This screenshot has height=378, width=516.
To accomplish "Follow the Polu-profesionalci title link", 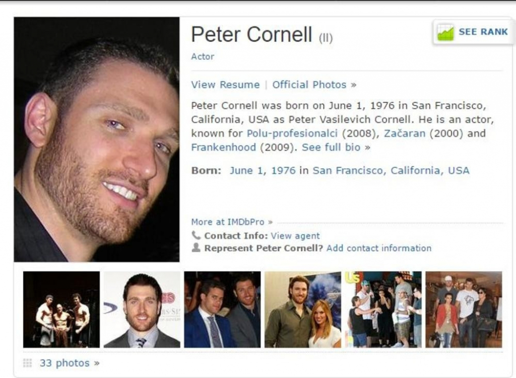I will (292, 133).
